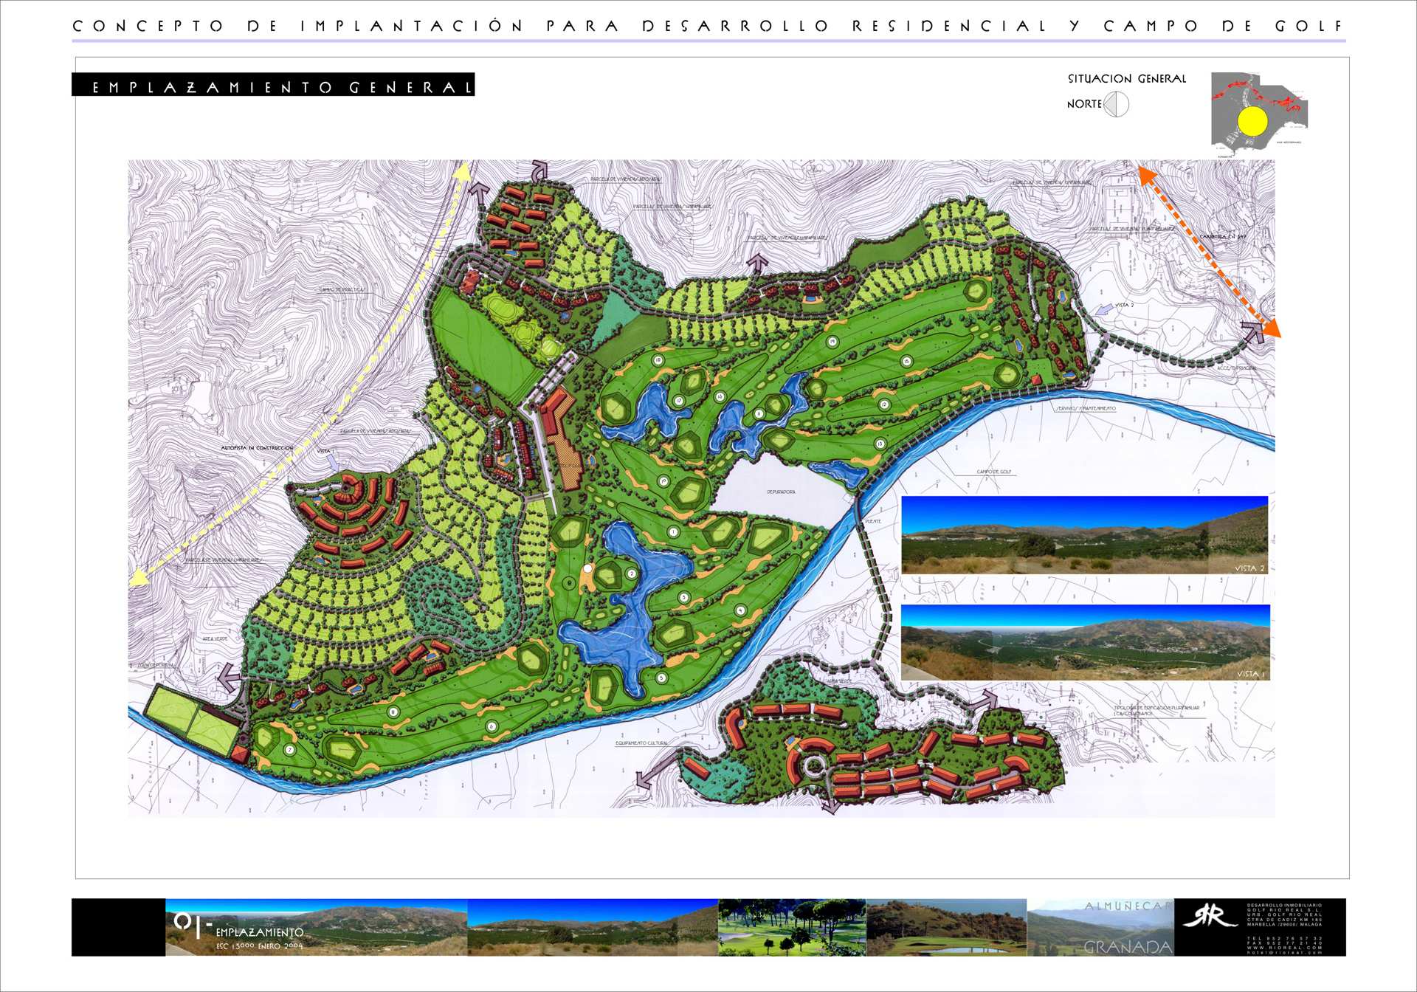Select the hole 15 circle marker
Screen dimensions: 1417x992
906,361
